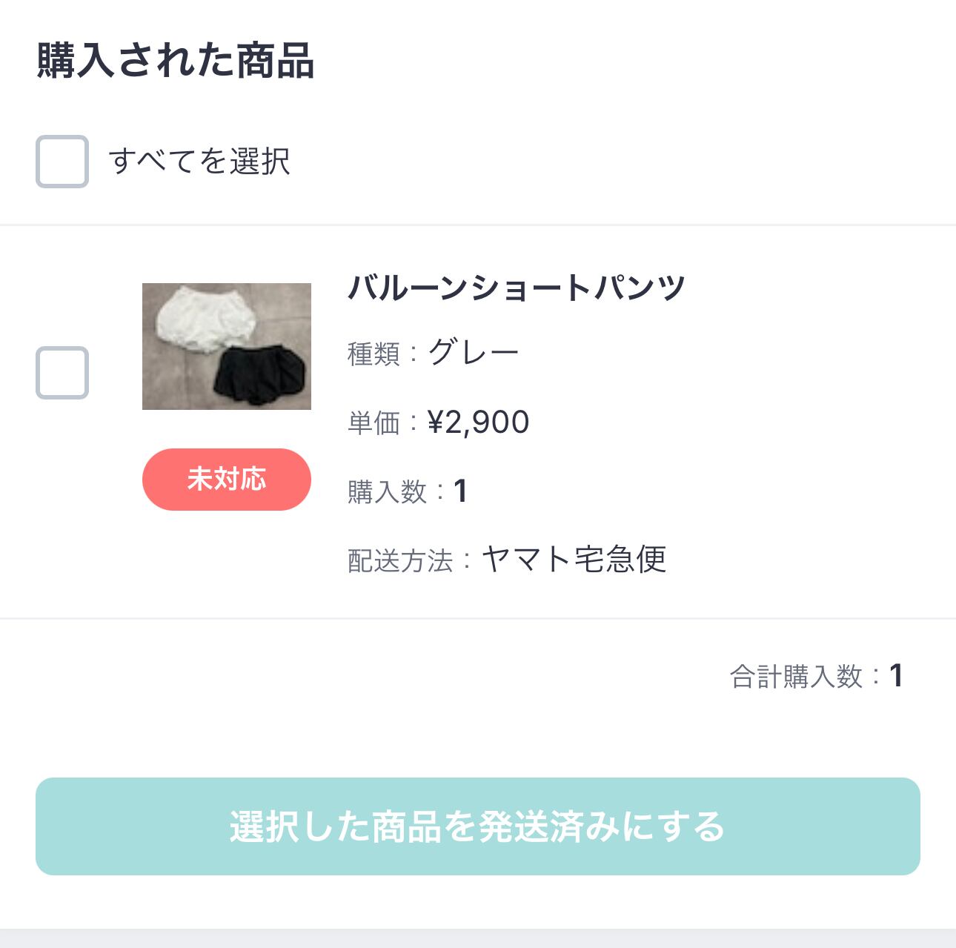Click the 購入数 field label
This screenshot has width=956, height=948.
click(x=388, y=492)
